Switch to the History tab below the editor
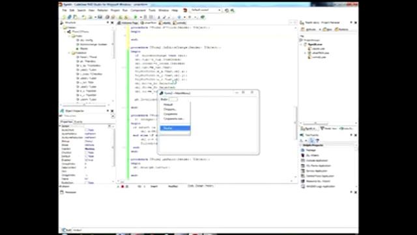This screenshot has width=417, height=235. (209, 186)
